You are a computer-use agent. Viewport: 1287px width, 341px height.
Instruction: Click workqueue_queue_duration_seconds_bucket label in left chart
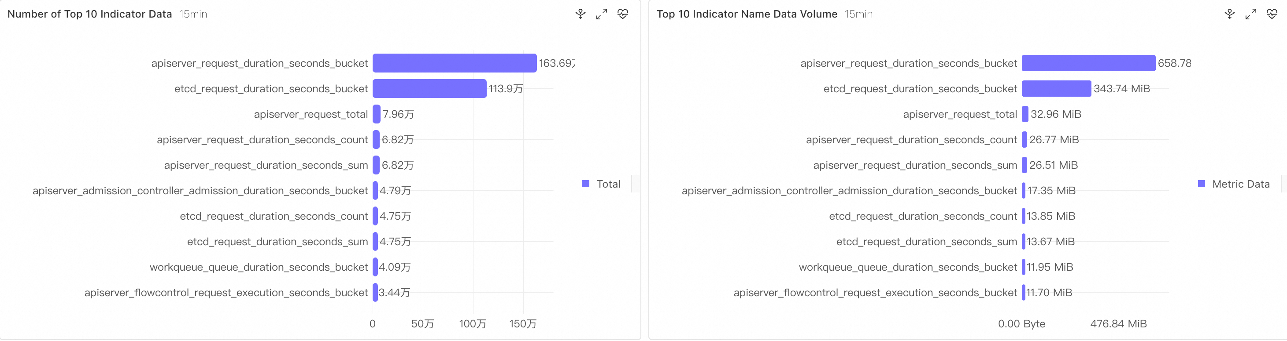point(259,267)
